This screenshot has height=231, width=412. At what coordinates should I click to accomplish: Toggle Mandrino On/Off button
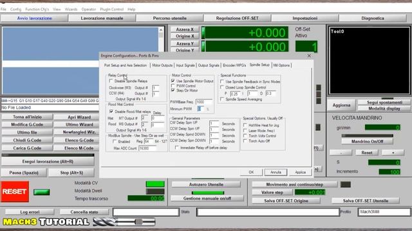point(367,141)
